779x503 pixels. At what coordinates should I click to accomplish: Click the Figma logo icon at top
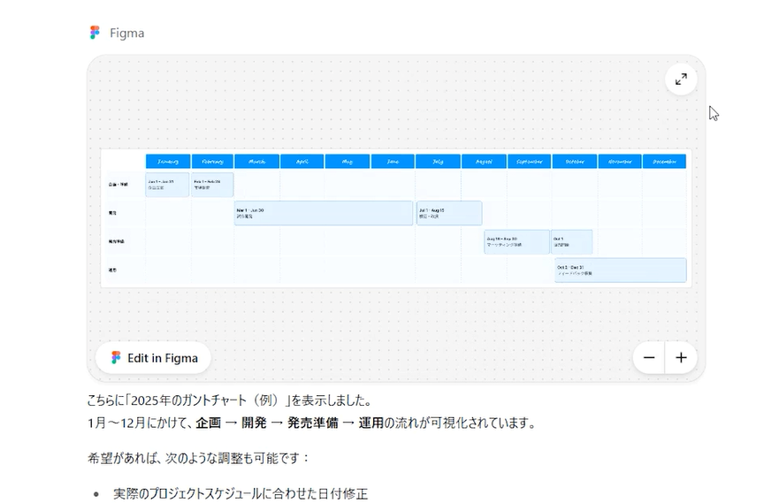click(x=95, y=33)
